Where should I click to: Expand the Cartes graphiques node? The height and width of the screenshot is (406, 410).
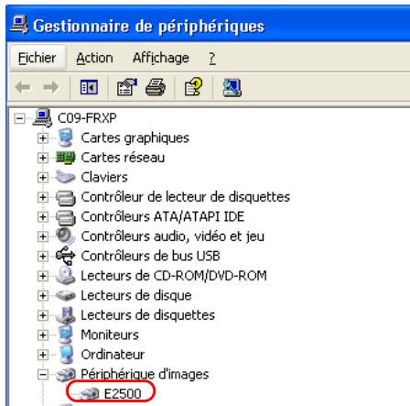43,138
